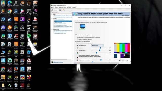Screen dimensions: 162x91
Task: Click the contrast (Контрастность) slider handle
Action: point(99,50)
